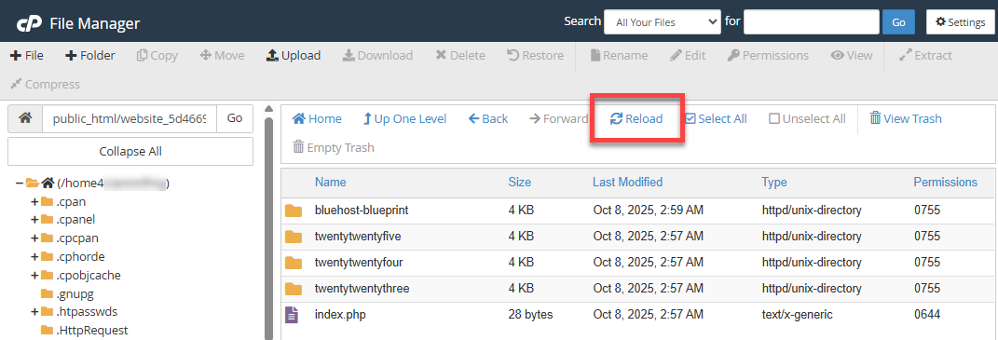Sort files by the Size column
The height and width of the screenshot is (340, 998).
(x=519, y=182)
